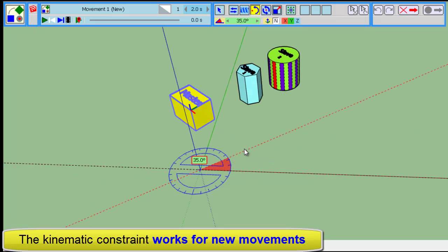Click the red triangle angle icon

219,21
